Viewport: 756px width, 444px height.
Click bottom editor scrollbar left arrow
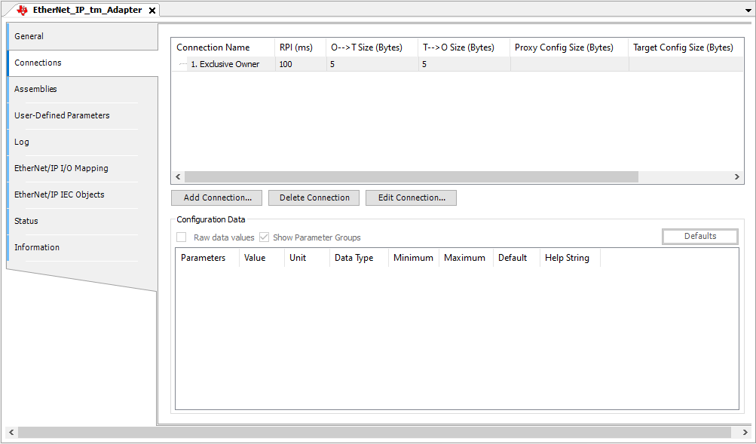(x=11, y=433)
